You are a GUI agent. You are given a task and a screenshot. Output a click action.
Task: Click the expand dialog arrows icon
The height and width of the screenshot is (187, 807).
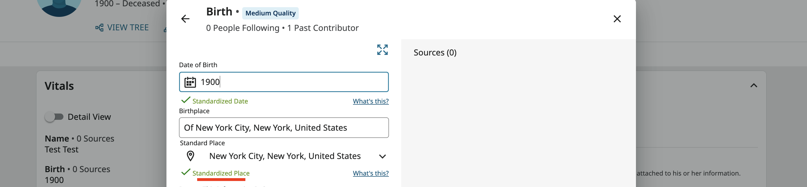(x=382, y=50)
